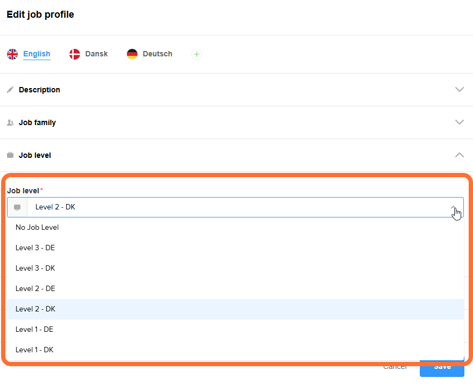Pick highlighted Level 2 - DK option
Screen dimensions: 473x385
click(235, 309)
